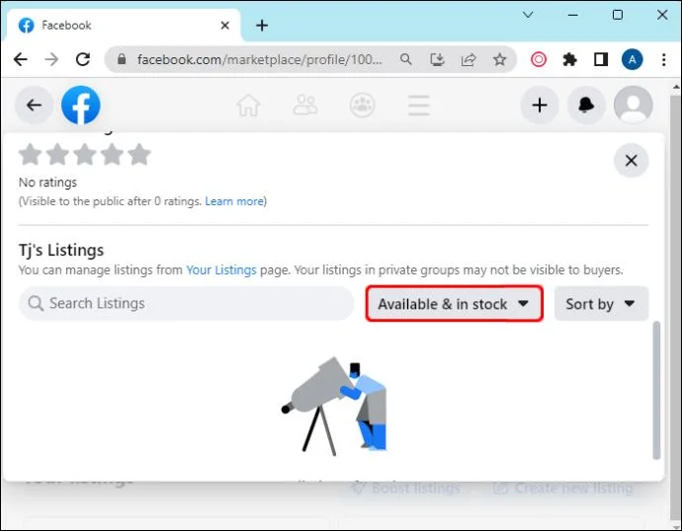Click the padlock site info icon
The width and height of the screenshot is (682, 531).
point(122,59)
